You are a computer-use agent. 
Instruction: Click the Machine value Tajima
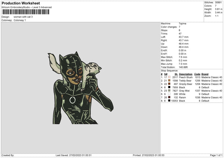(183, 23)
